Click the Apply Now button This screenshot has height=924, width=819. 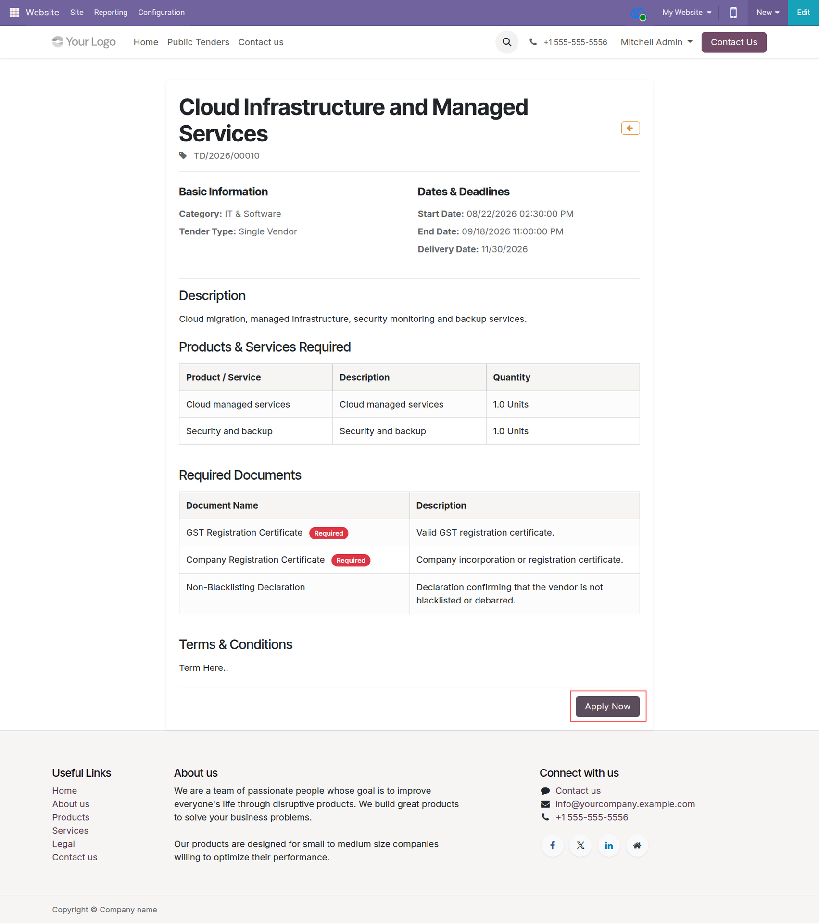coord(607,706)
